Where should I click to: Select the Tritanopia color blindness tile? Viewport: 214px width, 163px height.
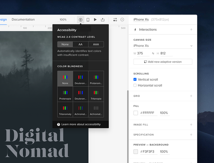click(x=96, y=94)
